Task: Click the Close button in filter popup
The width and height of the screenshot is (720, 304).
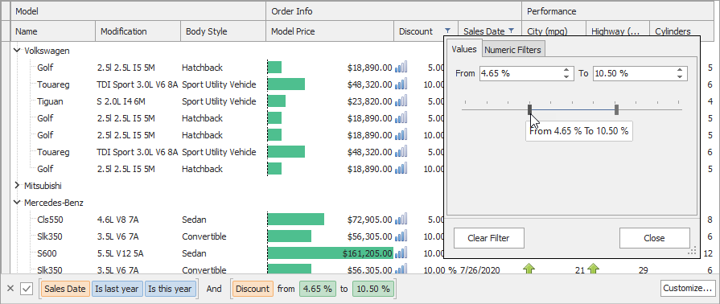Action: coord(654,238)
